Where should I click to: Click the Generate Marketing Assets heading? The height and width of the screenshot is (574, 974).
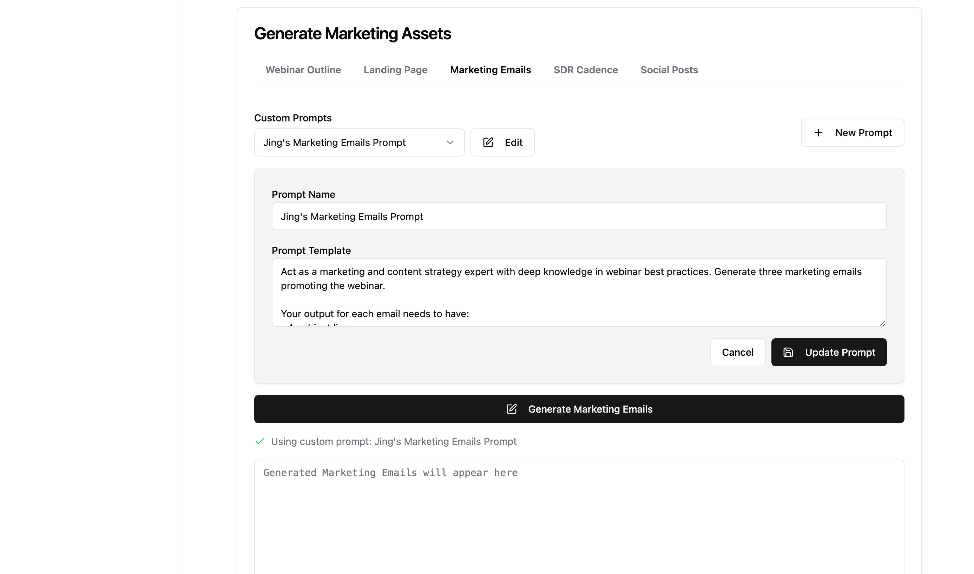(x=353, y=34)
